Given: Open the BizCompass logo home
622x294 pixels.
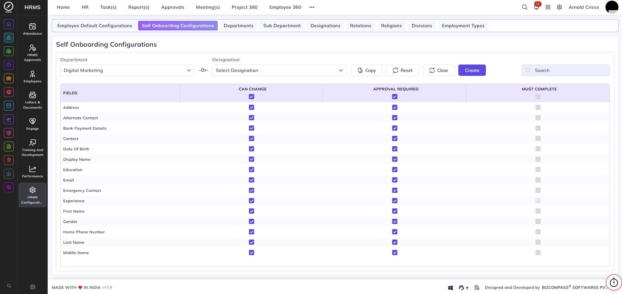Looking at the screenshot, I should [9, 7].
